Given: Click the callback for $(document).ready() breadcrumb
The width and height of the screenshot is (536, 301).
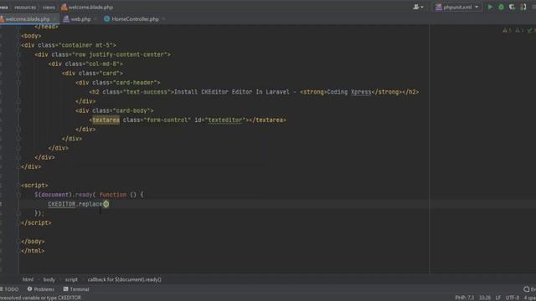Looking at the screenshot, I should coord(125,279).
